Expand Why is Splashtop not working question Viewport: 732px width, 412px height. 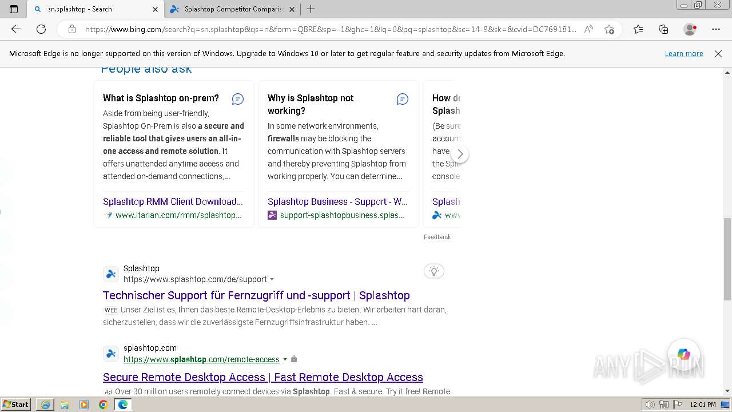point(311,104)
